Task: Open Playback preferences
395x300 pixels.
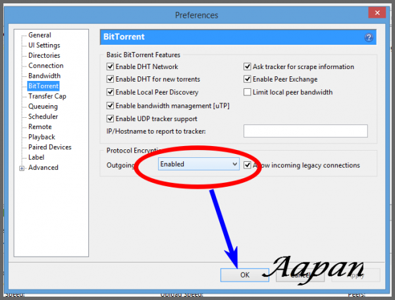Action: click(41, 137)
